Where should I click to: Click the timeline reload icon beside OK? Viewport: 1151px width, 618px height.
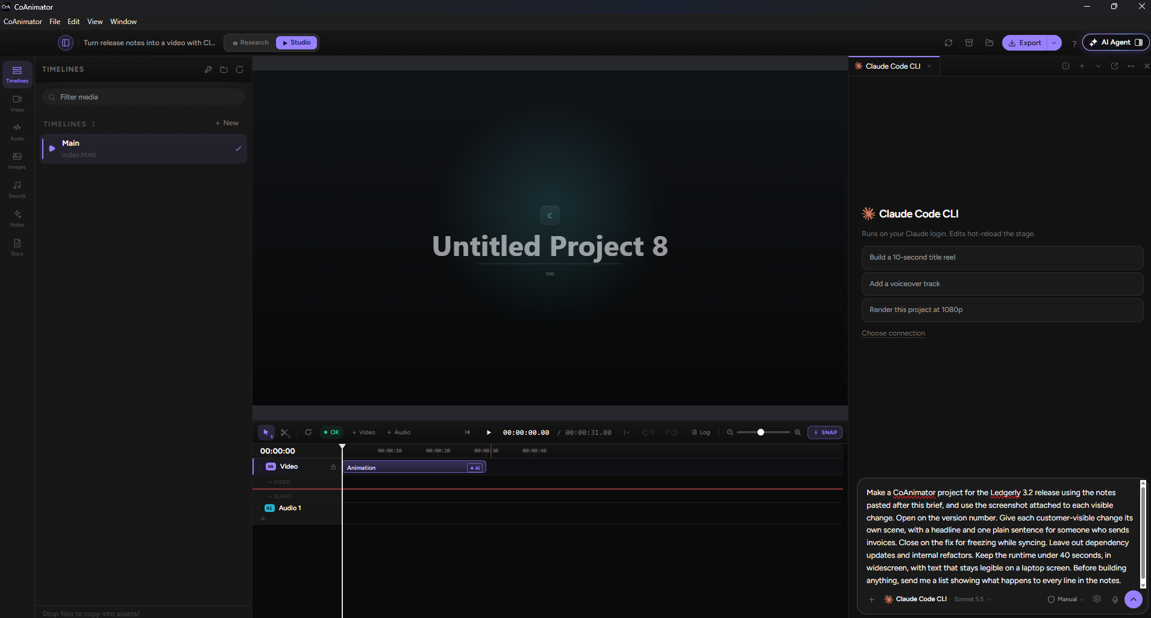308,432
